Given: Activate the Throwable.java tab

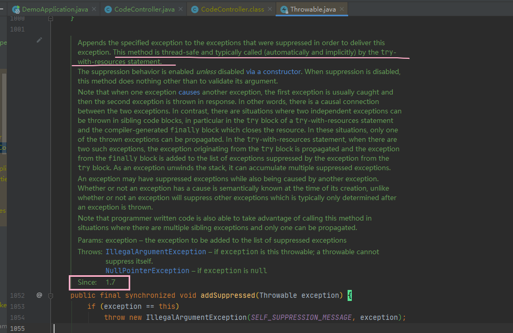Looking at the screenshot, I should click(312, 9).
